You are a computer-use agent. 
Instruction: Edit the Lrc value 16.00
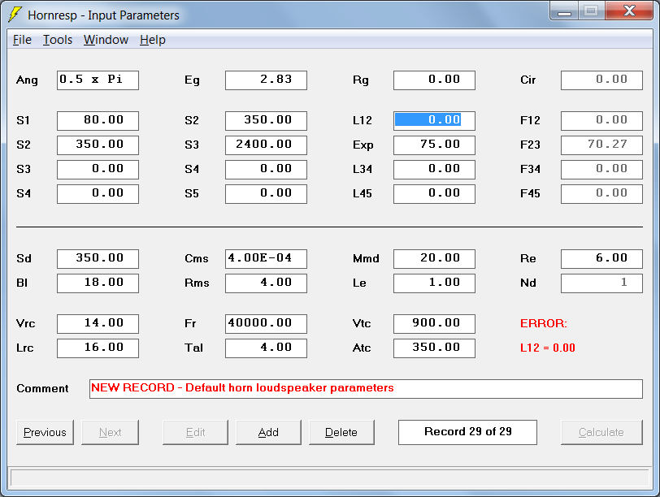98,348
